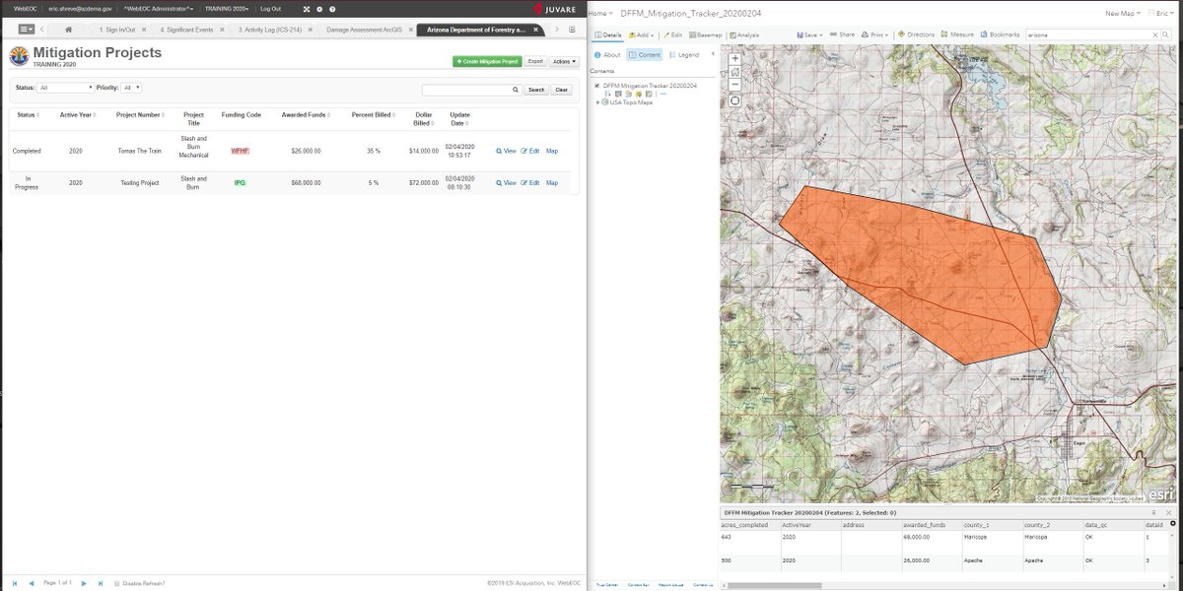Expand the USA Topo Maps layer
1183x591 pixels.
598,102
